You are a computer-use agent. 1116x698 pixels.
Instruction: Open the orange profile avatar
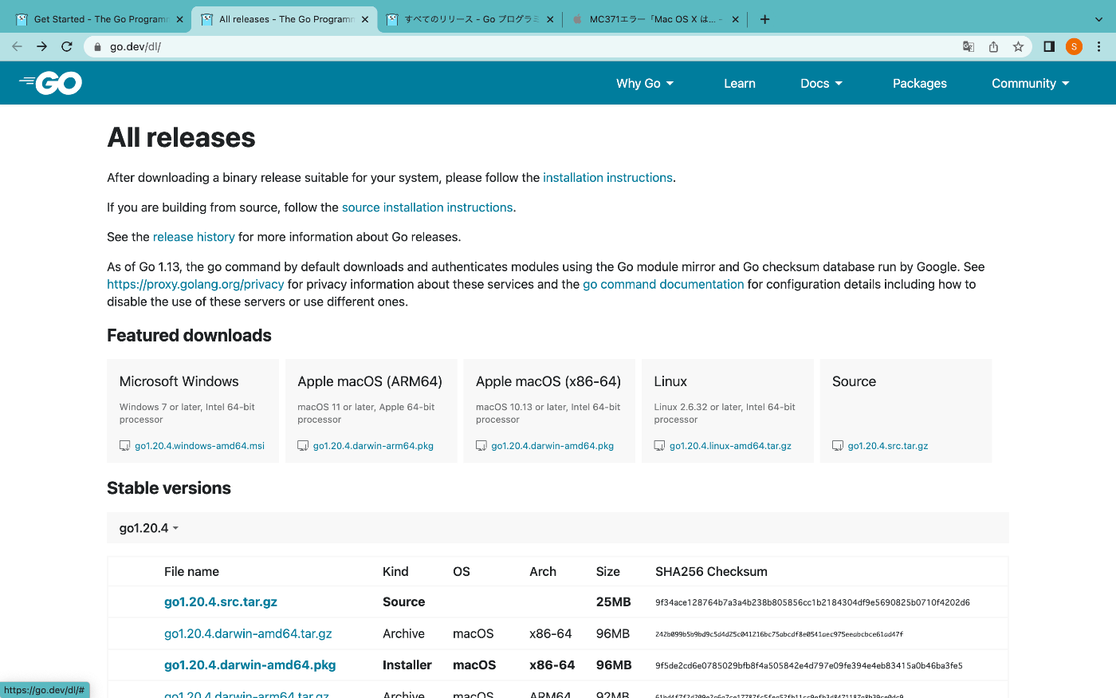click(1074, 46)
